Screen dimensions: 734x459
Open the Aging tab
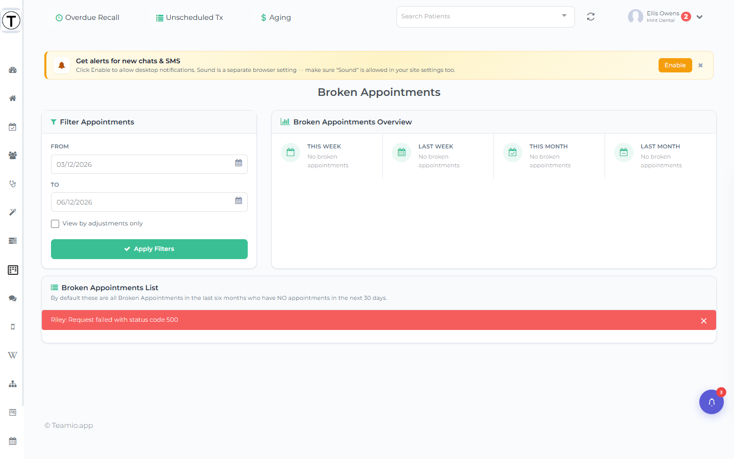[276, 17]
